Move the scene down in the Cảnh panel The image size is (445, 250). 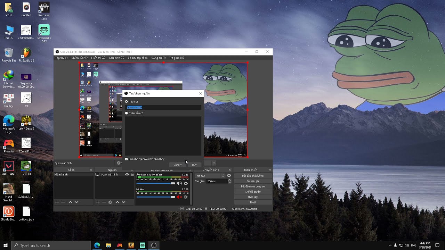tap(76, 202)
